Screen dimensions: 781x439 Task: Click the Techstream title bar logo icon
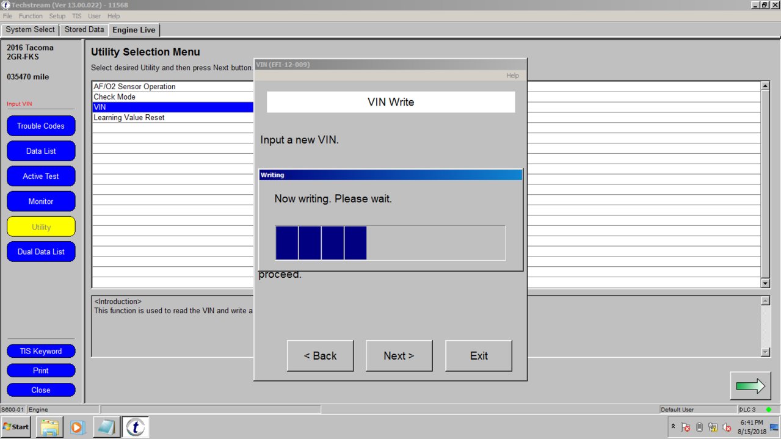[5, 5]
